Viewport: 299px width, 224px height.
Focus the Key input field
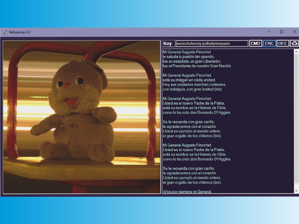click(212, 43)
